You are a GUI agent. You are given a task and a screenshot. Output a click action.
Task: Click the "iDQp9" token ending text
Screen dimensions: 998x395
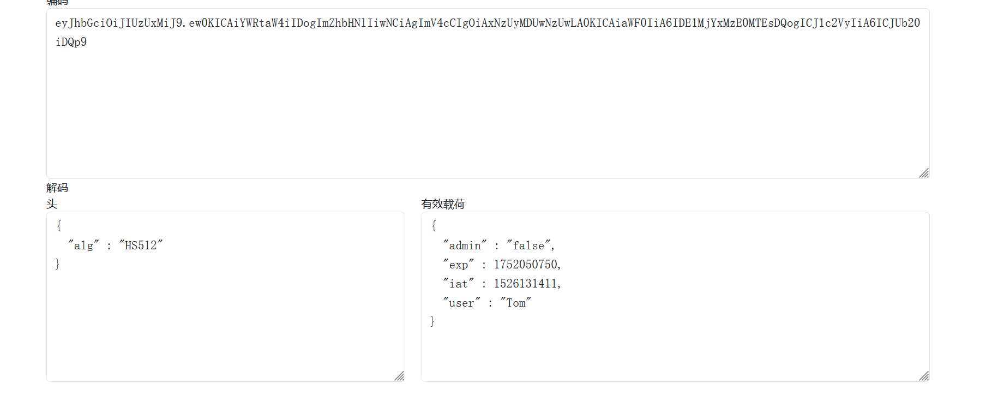tap(71, 42)
